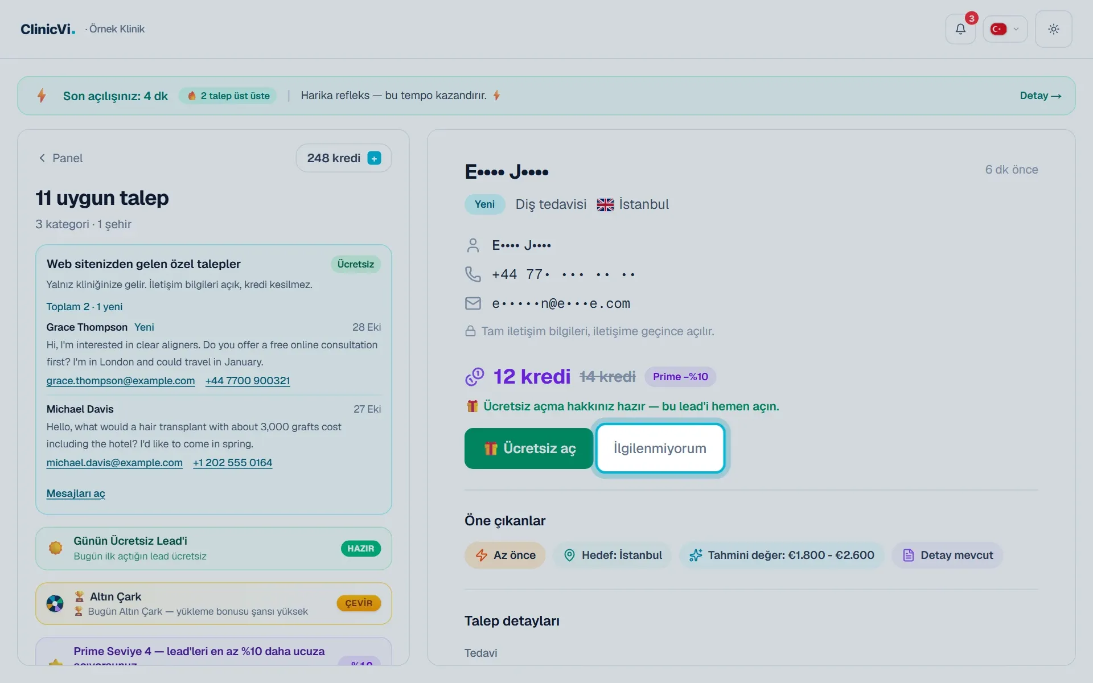
Task: Click the UK flag icon next to İstanbul
Action: click(605, 204)
